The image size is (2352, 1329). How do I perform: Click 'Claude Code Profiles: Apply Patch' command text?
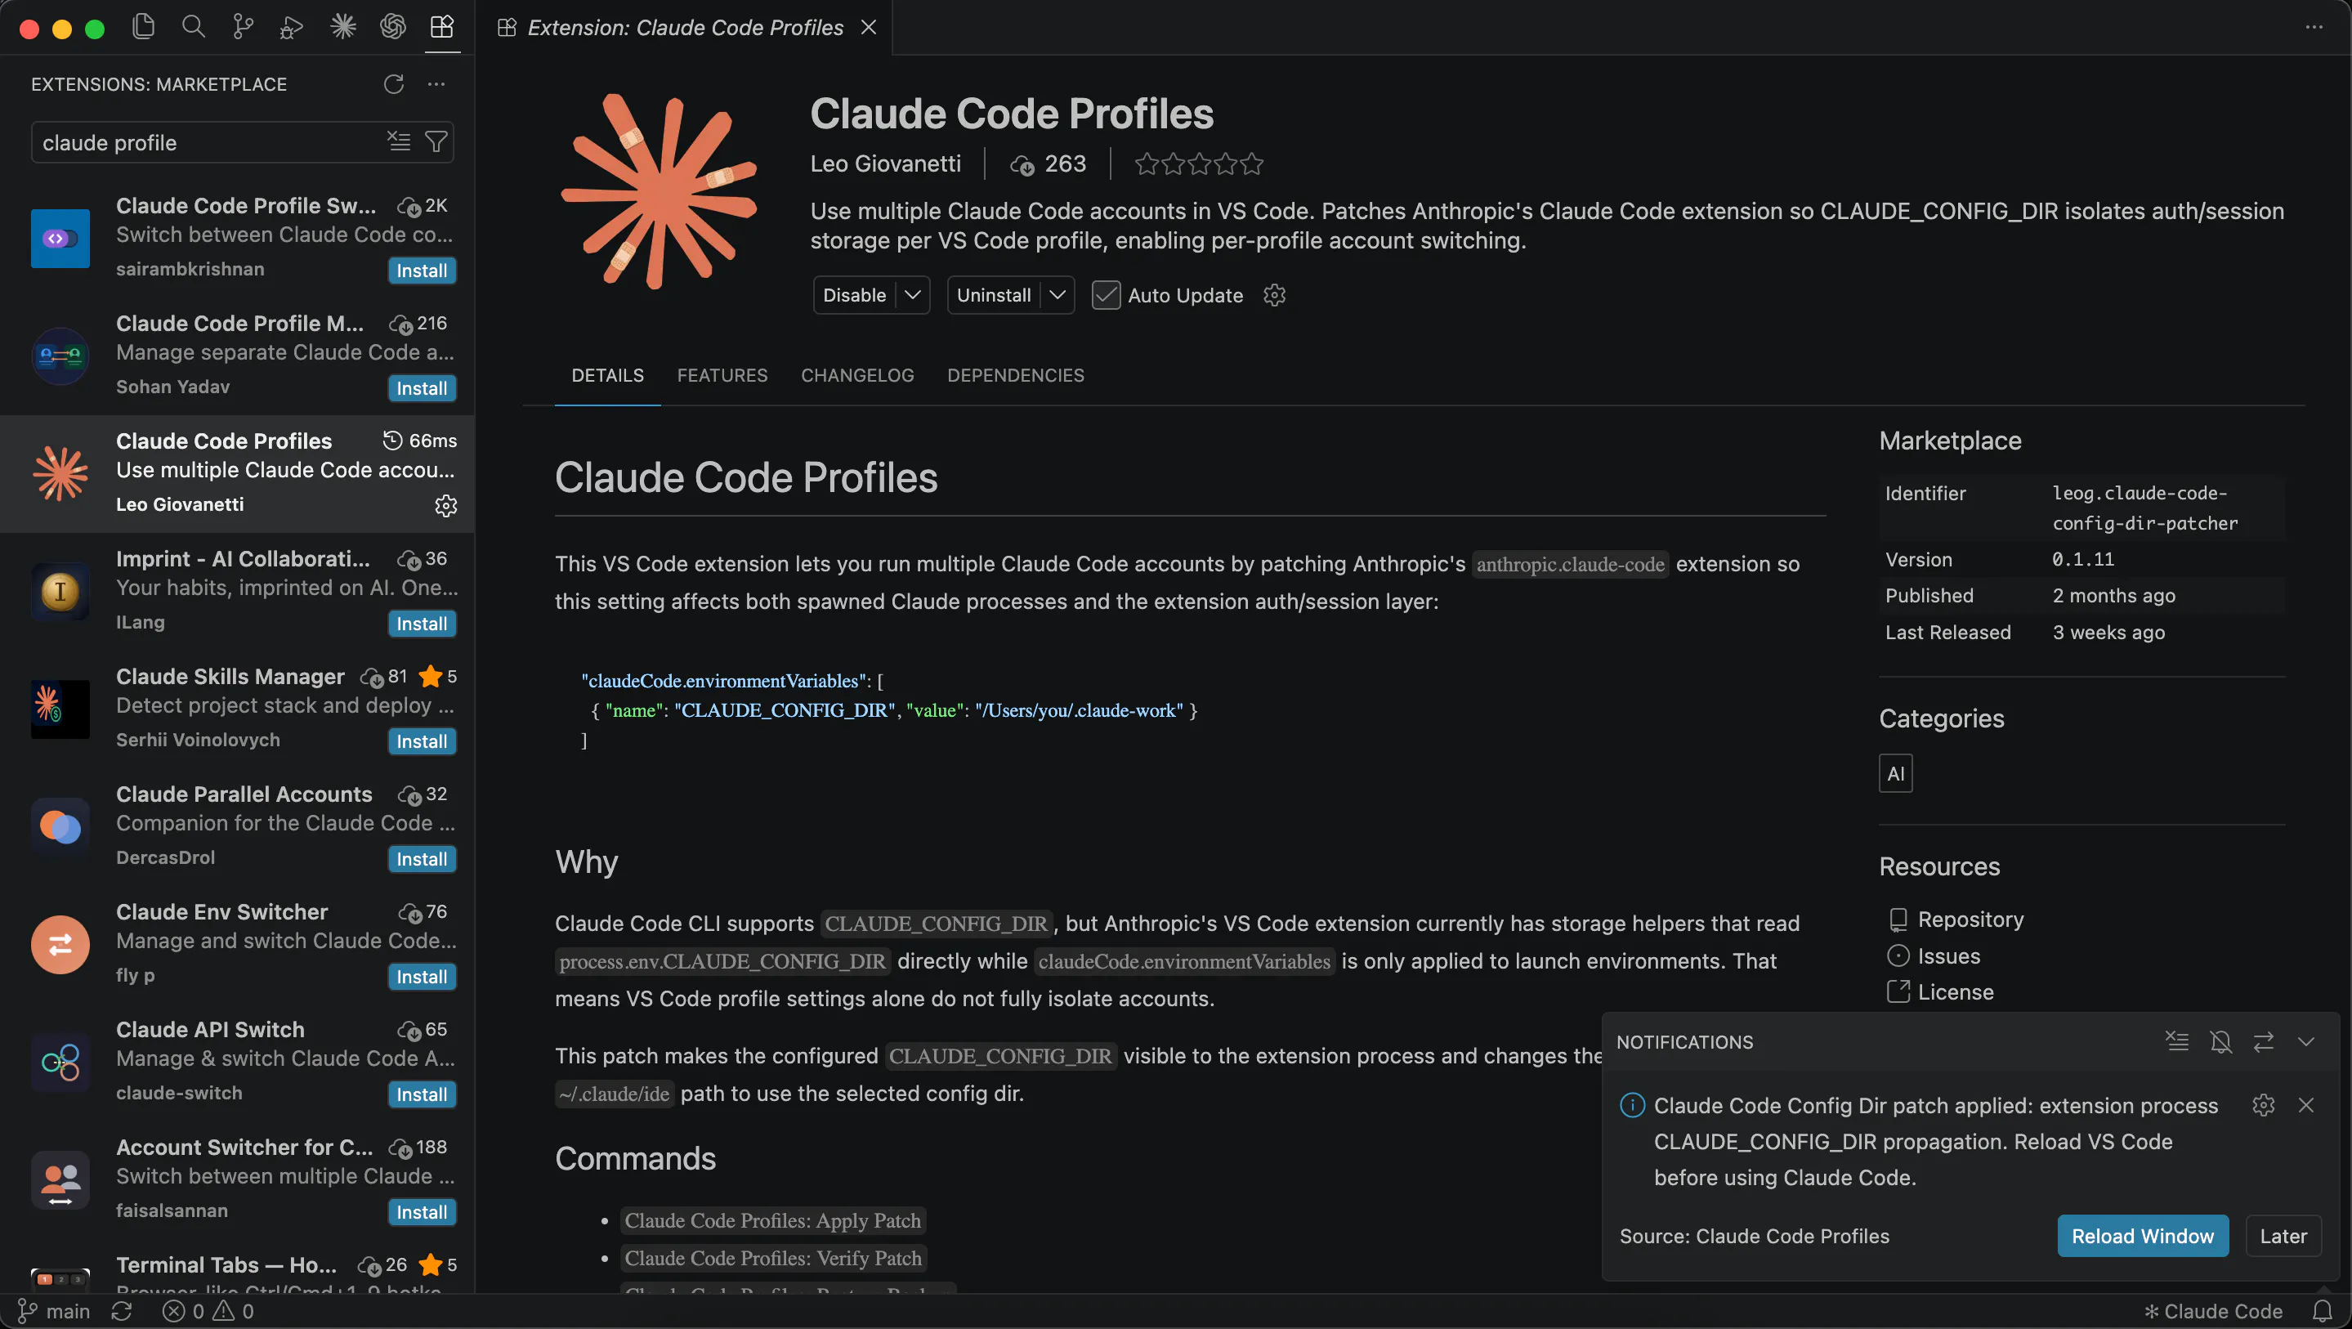pyautogui.click(x=772, y=1221)
